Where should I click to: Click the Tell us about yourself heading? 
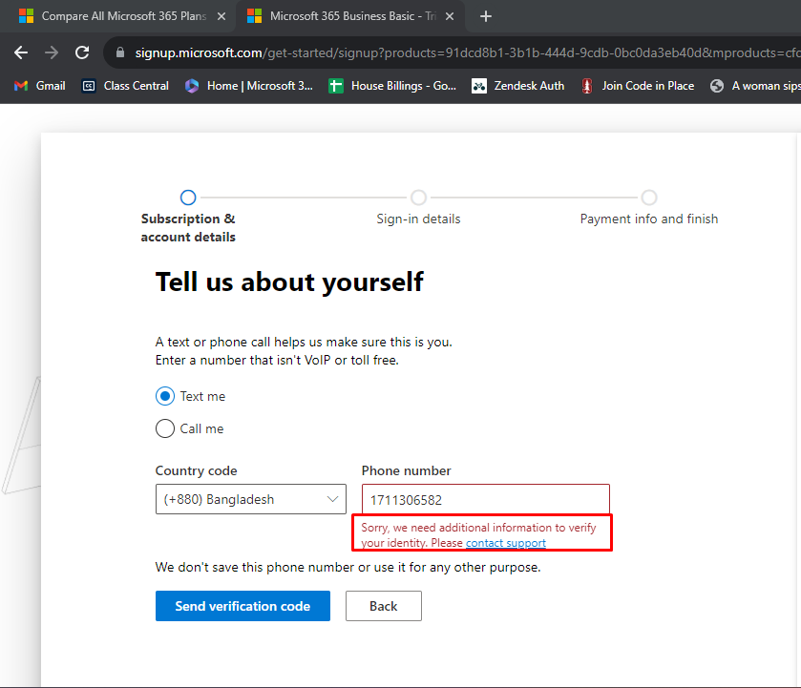tap(289, 282)
